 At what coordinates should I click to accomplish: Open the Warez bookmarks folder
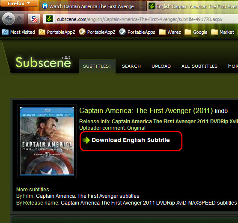coord(170,32)
